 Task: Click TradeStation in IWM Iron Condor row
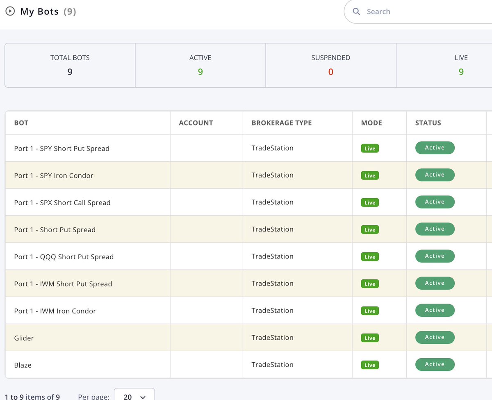pos(273,311)
